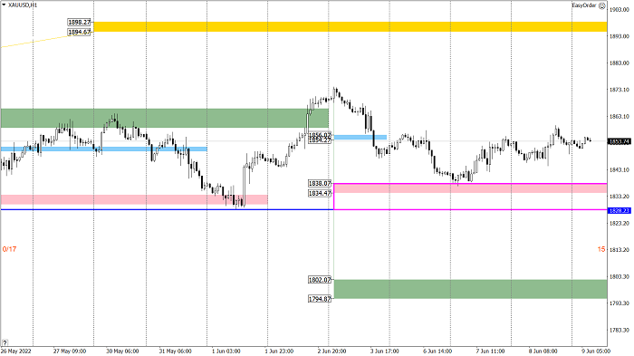Click the 1 Jun 03:00 time label

(226, 351)
